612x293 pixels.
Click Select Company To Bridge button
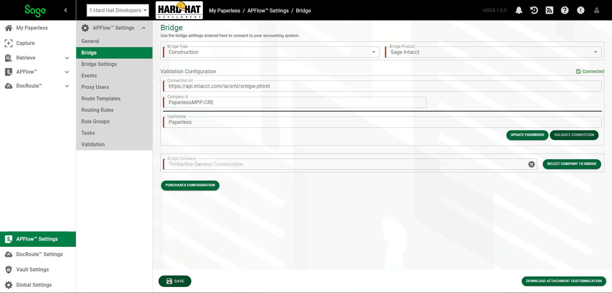pyautogui.click(x=572, y=164)
